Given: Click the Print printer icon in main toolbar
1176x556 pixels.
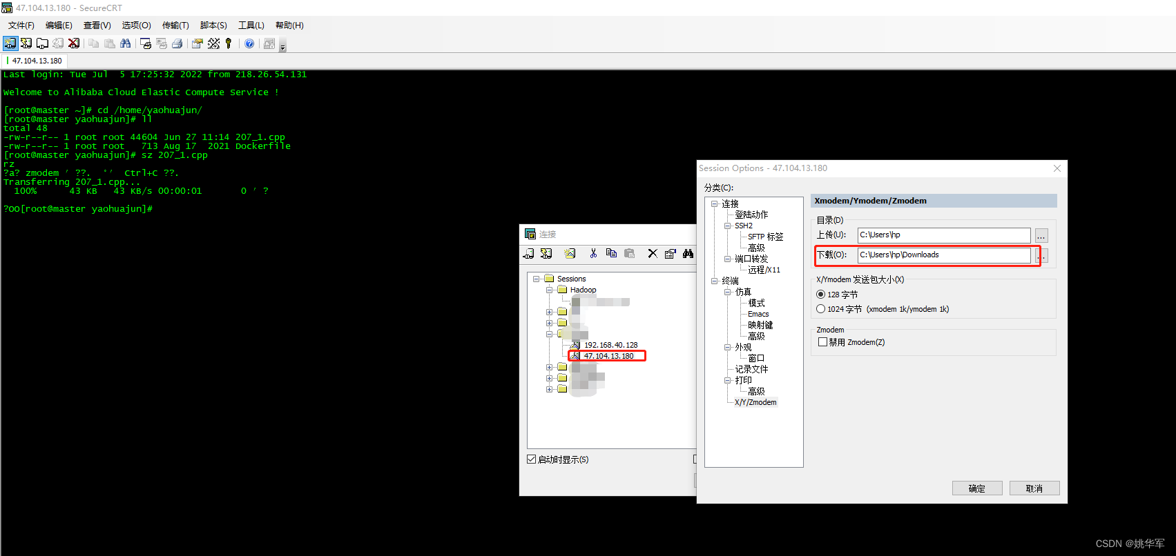Looking at the screenshot, I should pyautogui.click(x=177, y=43).
